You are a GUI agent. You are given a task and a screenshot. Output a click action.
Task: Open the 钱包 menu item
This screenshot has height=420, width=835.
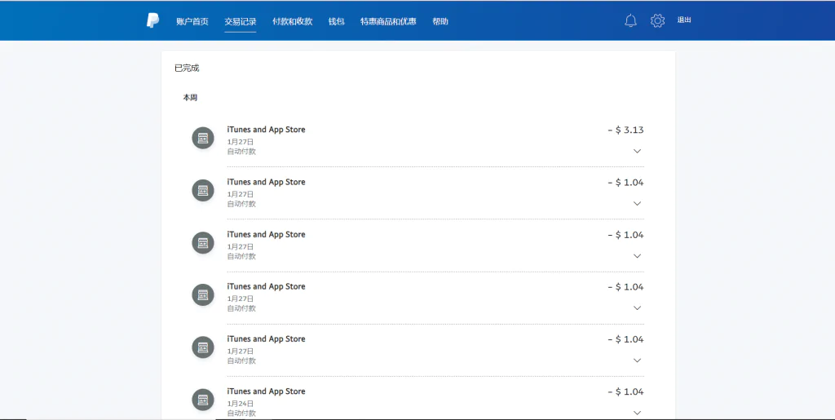(x=336, y=21)
